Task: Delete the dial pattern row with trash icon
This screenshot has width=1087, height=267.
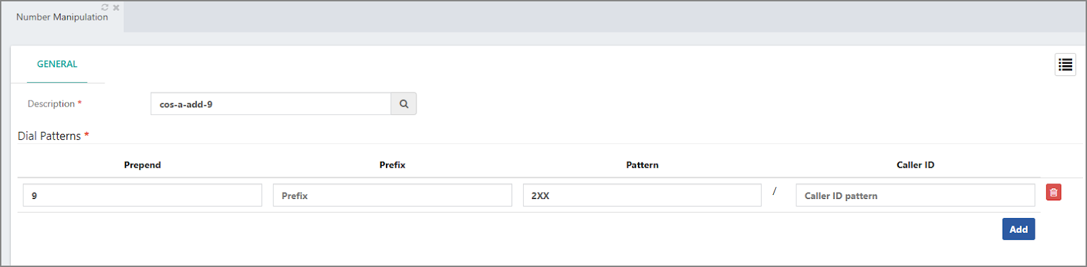Action: click(x=1054, y=192)
